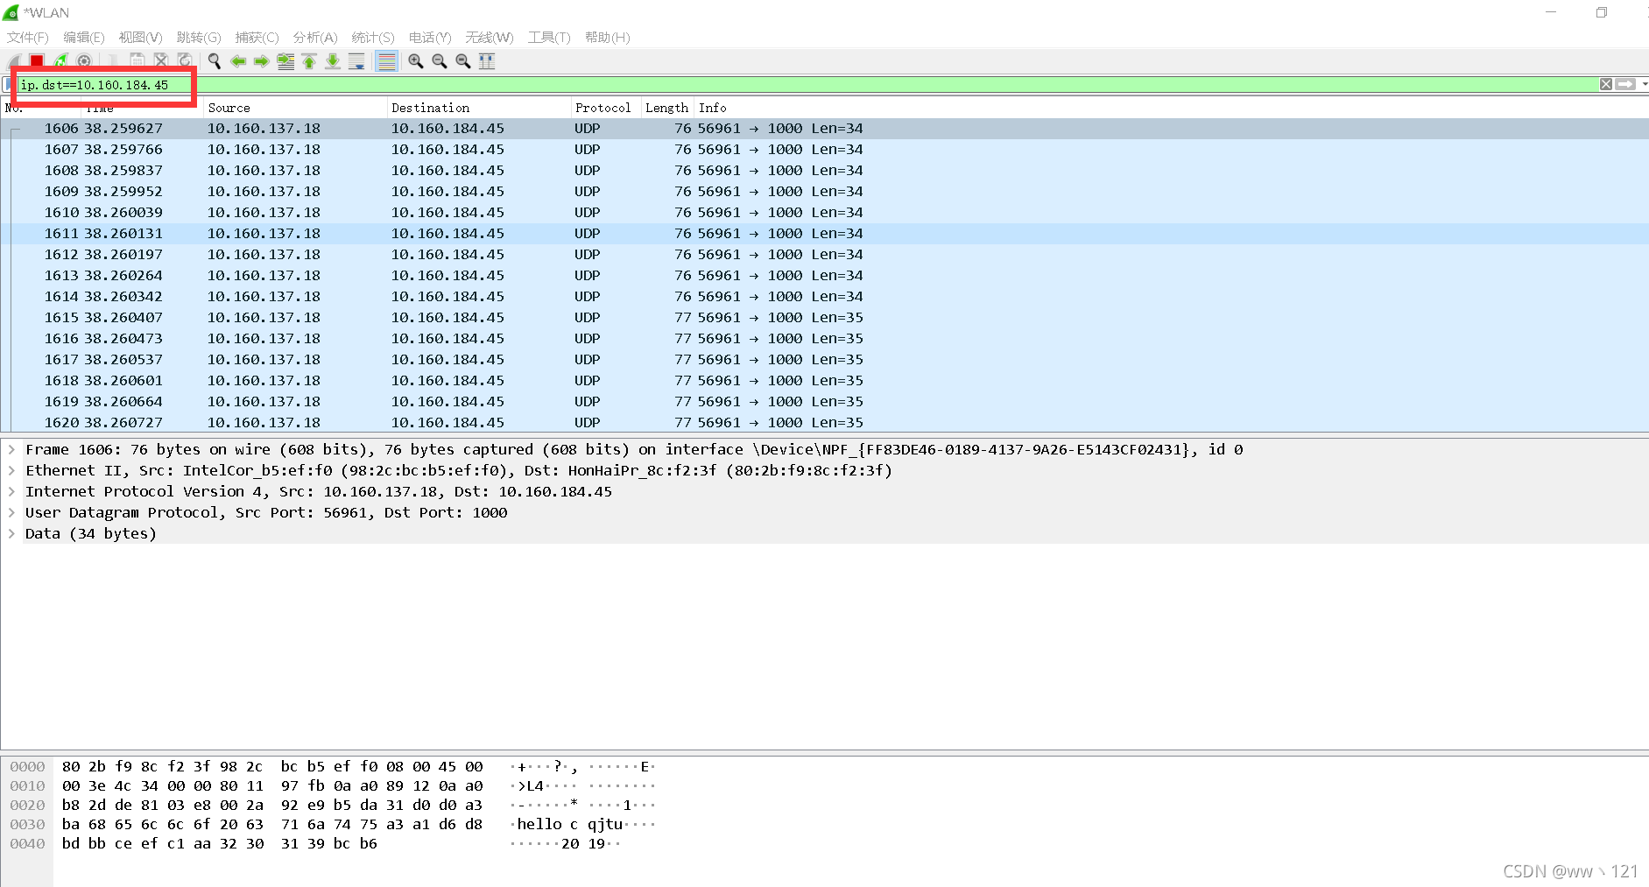
Task: Click the zoom out magnifier icon
Action: 440,60
